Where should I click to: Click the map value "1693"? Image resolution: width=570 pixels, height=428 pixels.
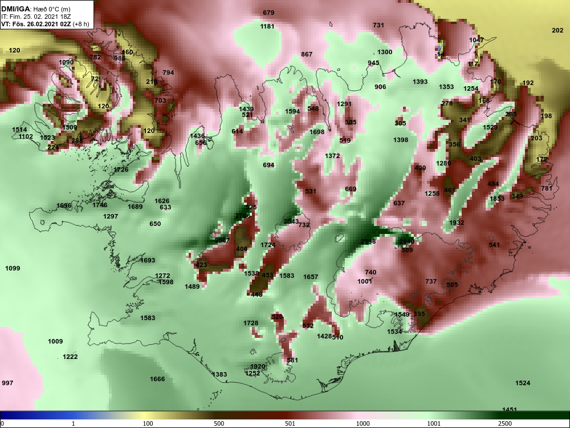[x=148, y=261]
